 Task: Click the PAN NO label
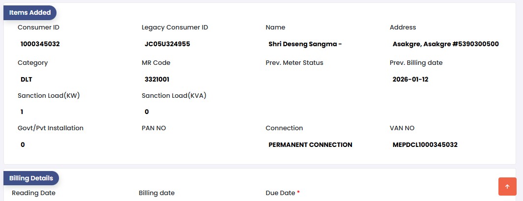tap(154, 128)
